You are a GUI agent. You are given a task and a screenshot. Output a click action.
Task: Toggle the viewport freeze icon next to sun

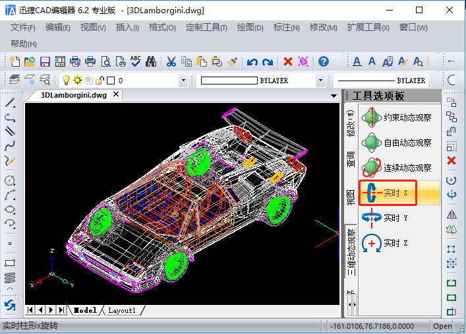pos(88,80)
